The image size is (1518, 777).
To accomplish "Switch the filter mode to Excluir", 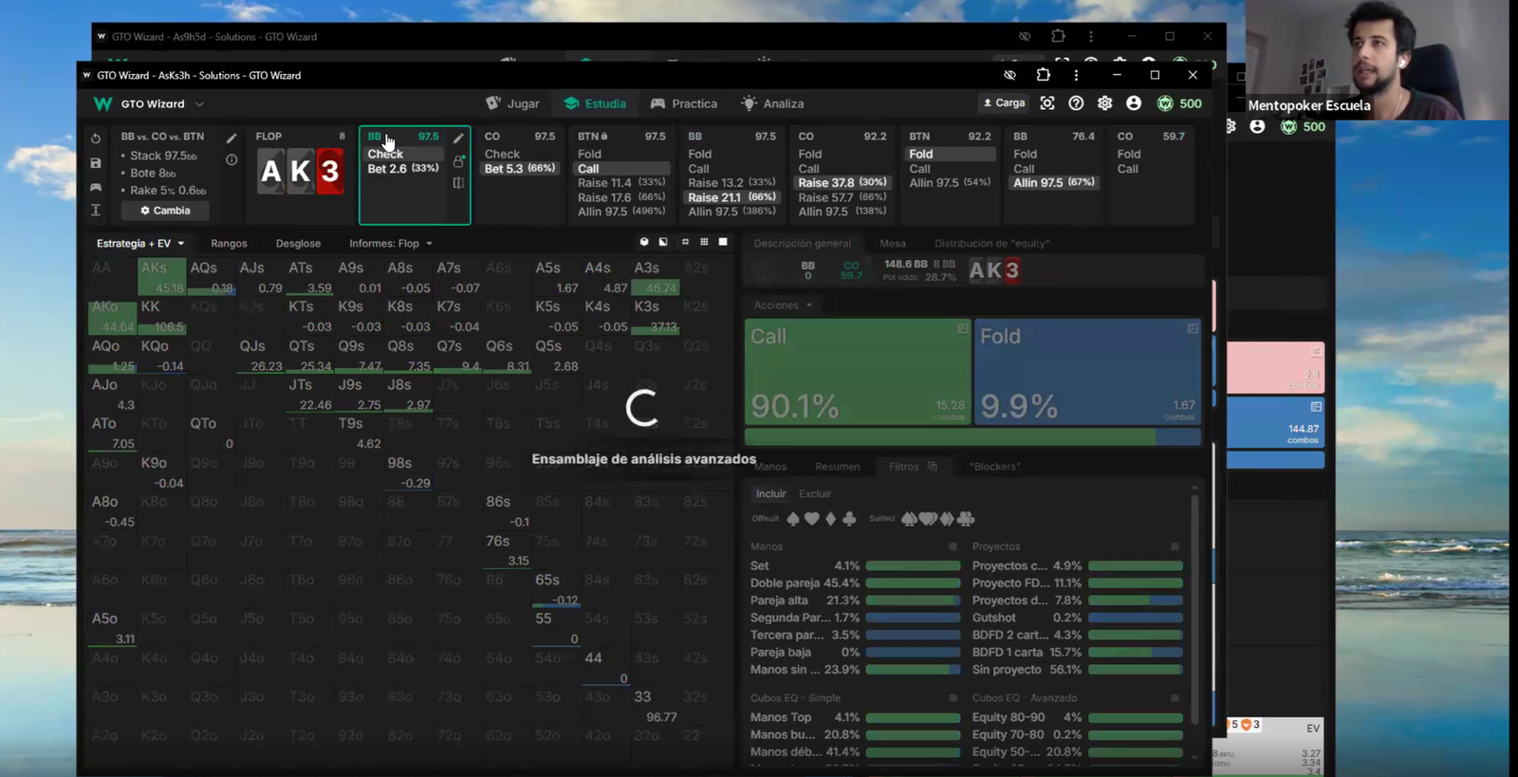I will pos(814,493).
